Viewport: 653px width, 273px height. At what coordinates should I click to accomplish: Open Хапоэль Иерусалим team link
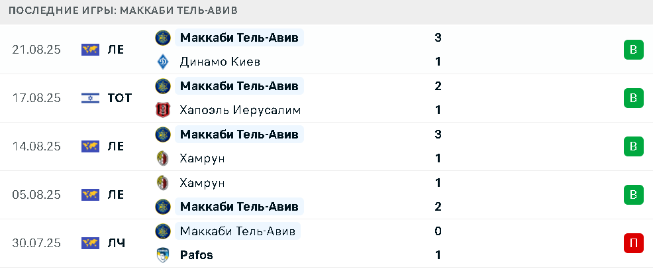(x=240, y=110)
